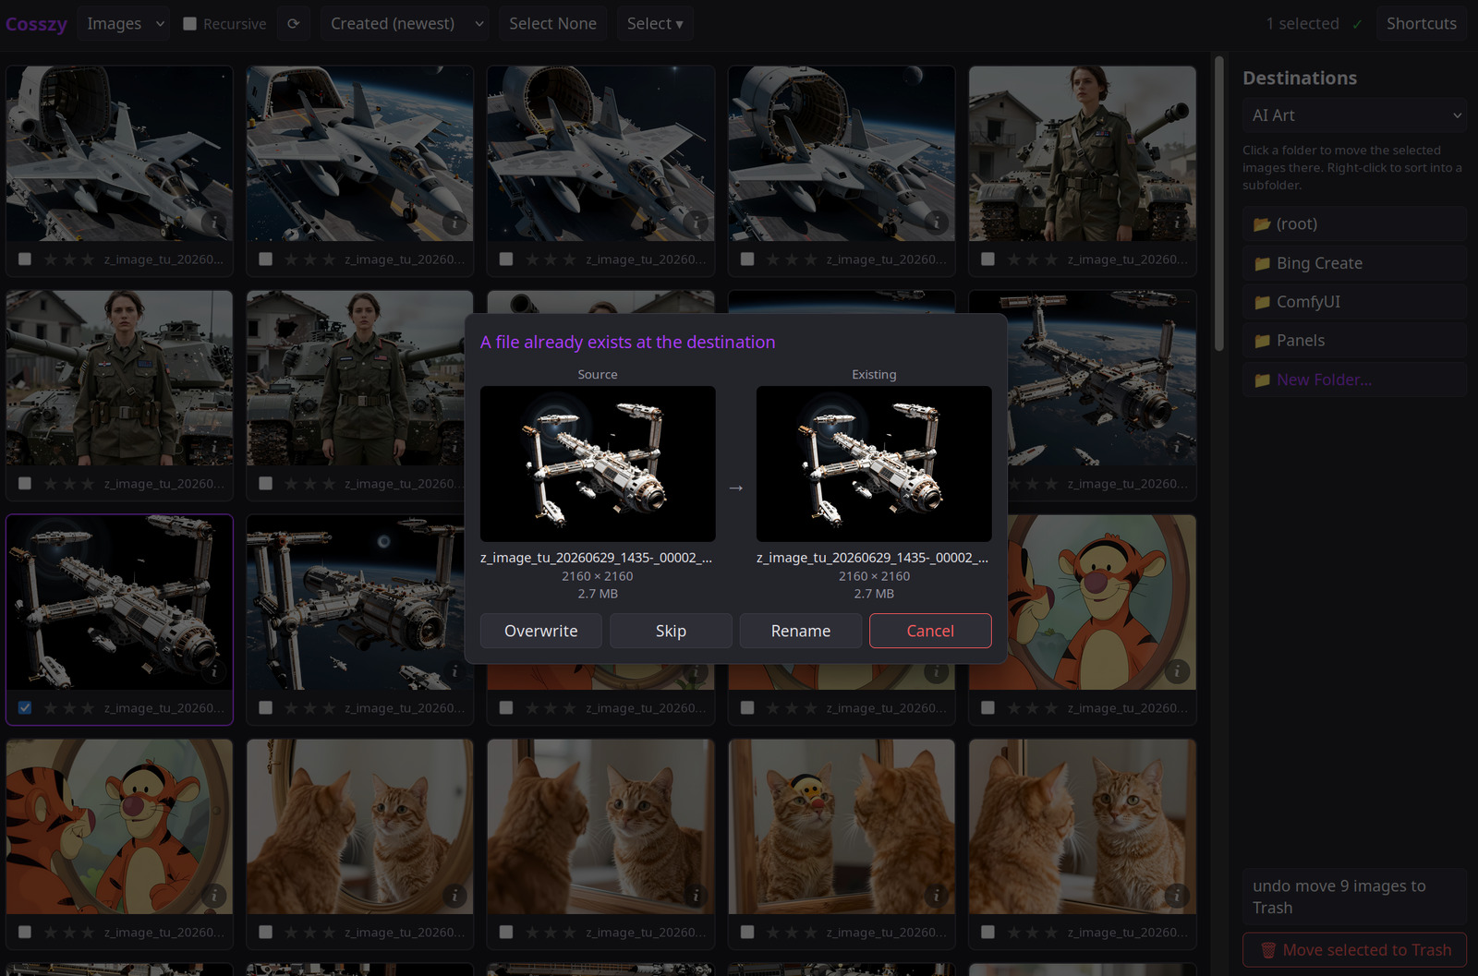Choose the Panels destination folder
The image size is (1478, 976).
click(x=1355, y=341)
